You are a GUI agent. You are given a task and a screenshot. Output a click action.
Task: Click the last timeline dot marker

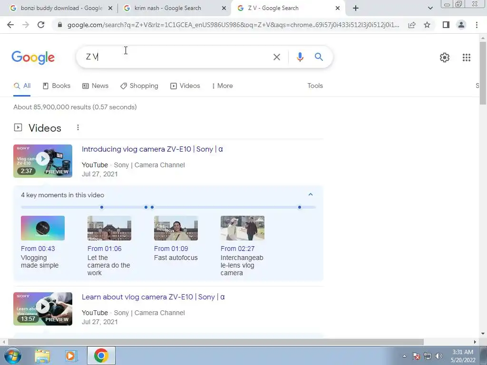(300, 207)
